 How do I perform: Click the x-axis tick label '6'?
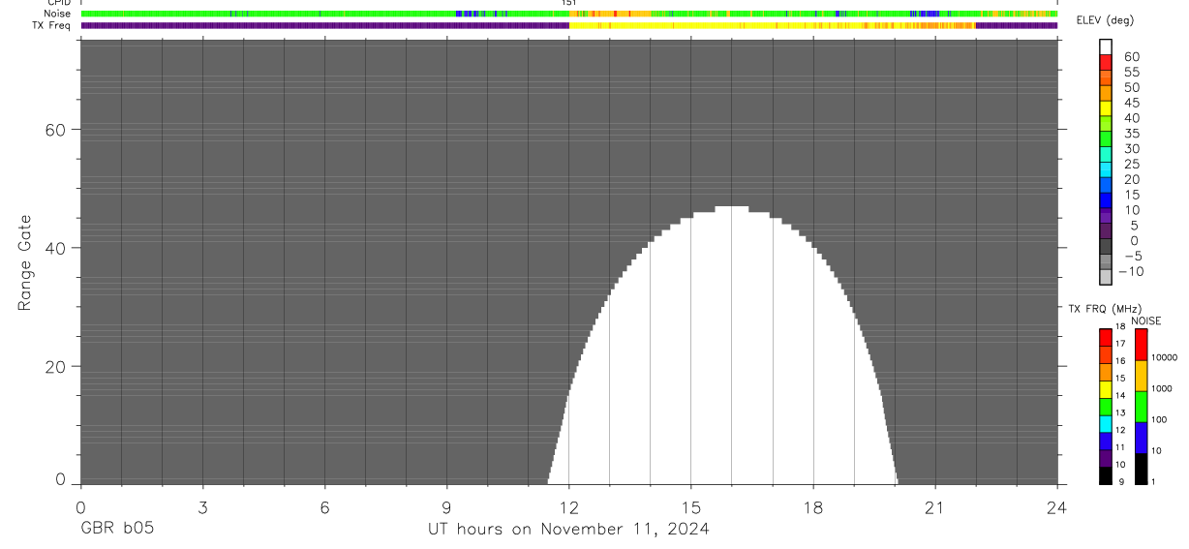[324, 507]
